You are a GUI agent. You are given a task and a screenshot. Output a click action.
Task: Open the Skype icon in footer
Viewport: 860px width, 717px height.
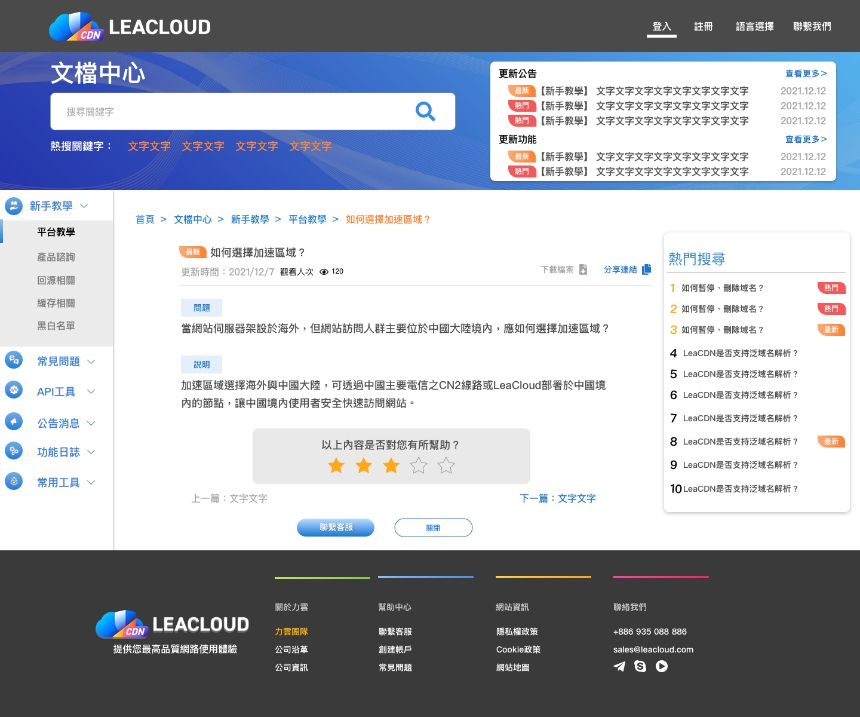coord(640,666)
